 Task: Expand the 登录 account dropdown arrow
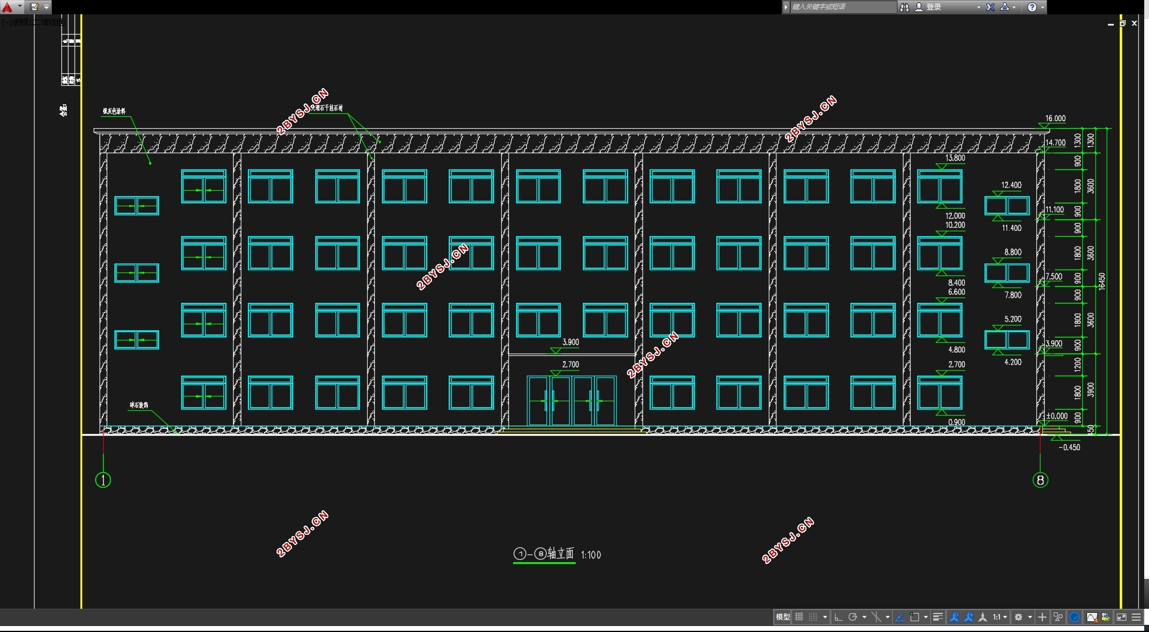tap(979, 7)
